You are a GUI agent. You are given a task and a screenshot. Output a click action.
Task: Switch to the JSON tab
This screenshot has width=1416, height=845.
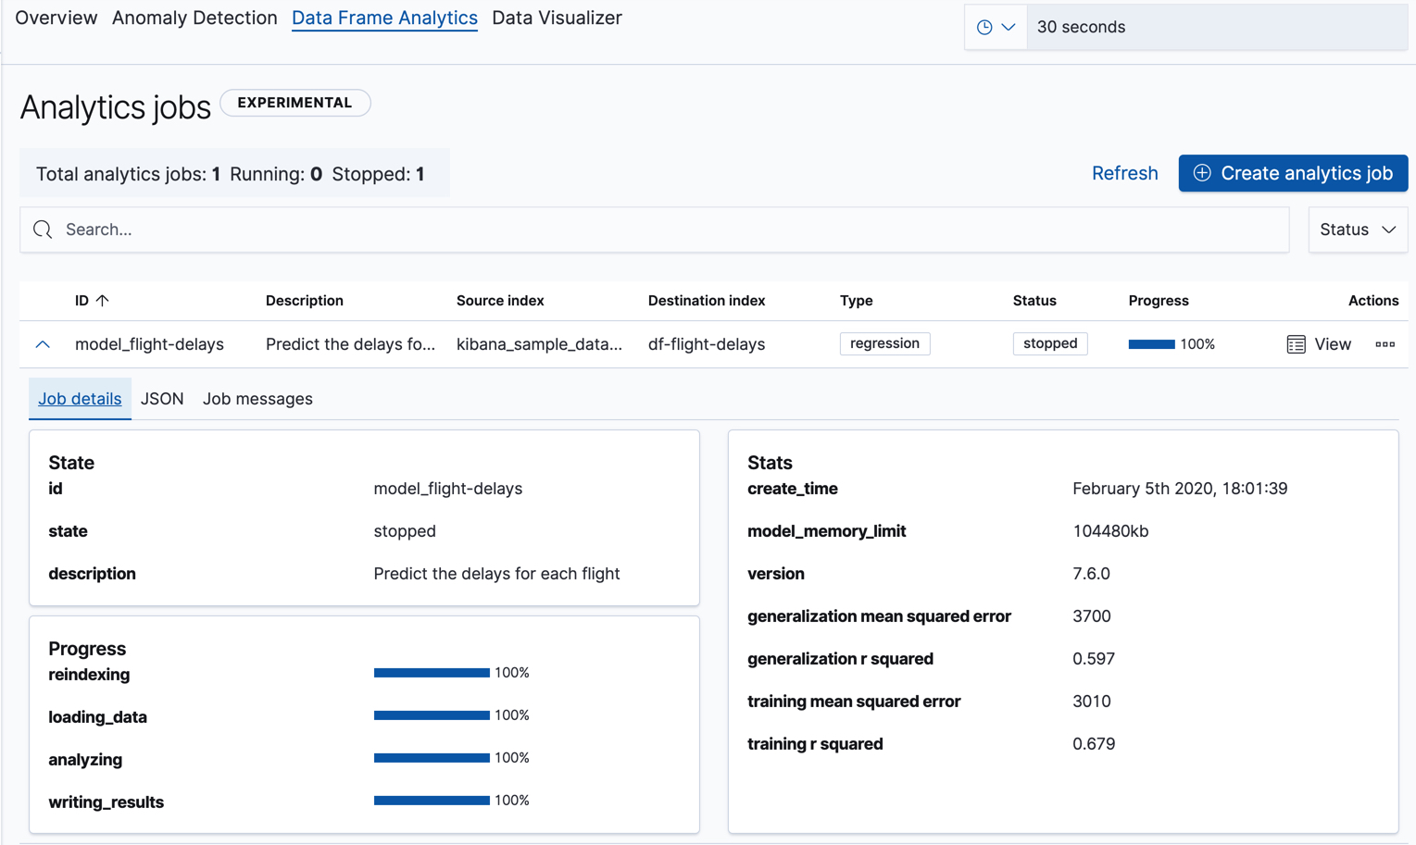pos(161,398)
